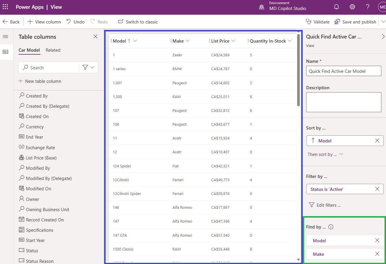
Task: Validate the view
Action: 317,22
